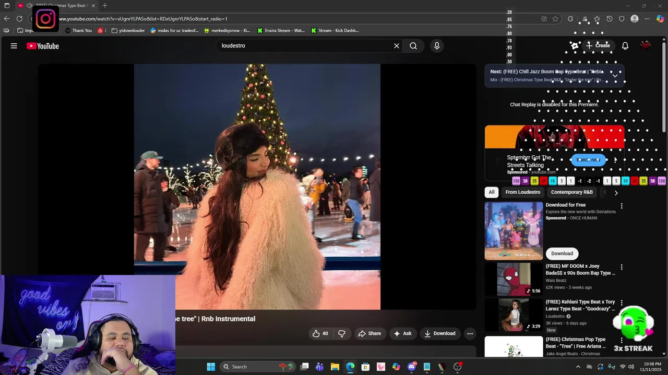Open File Explorer from the taskbar
668x375 pixels.
(x=335, y=367)
